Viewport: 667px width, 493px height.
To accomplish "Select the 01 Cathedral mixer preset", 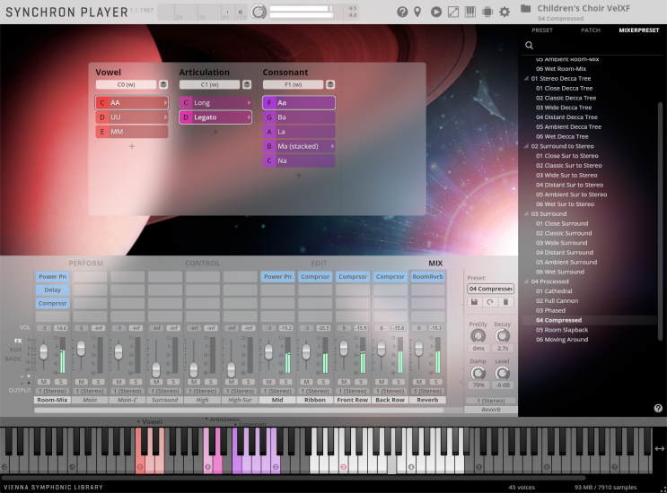I will tap(553, 291).
